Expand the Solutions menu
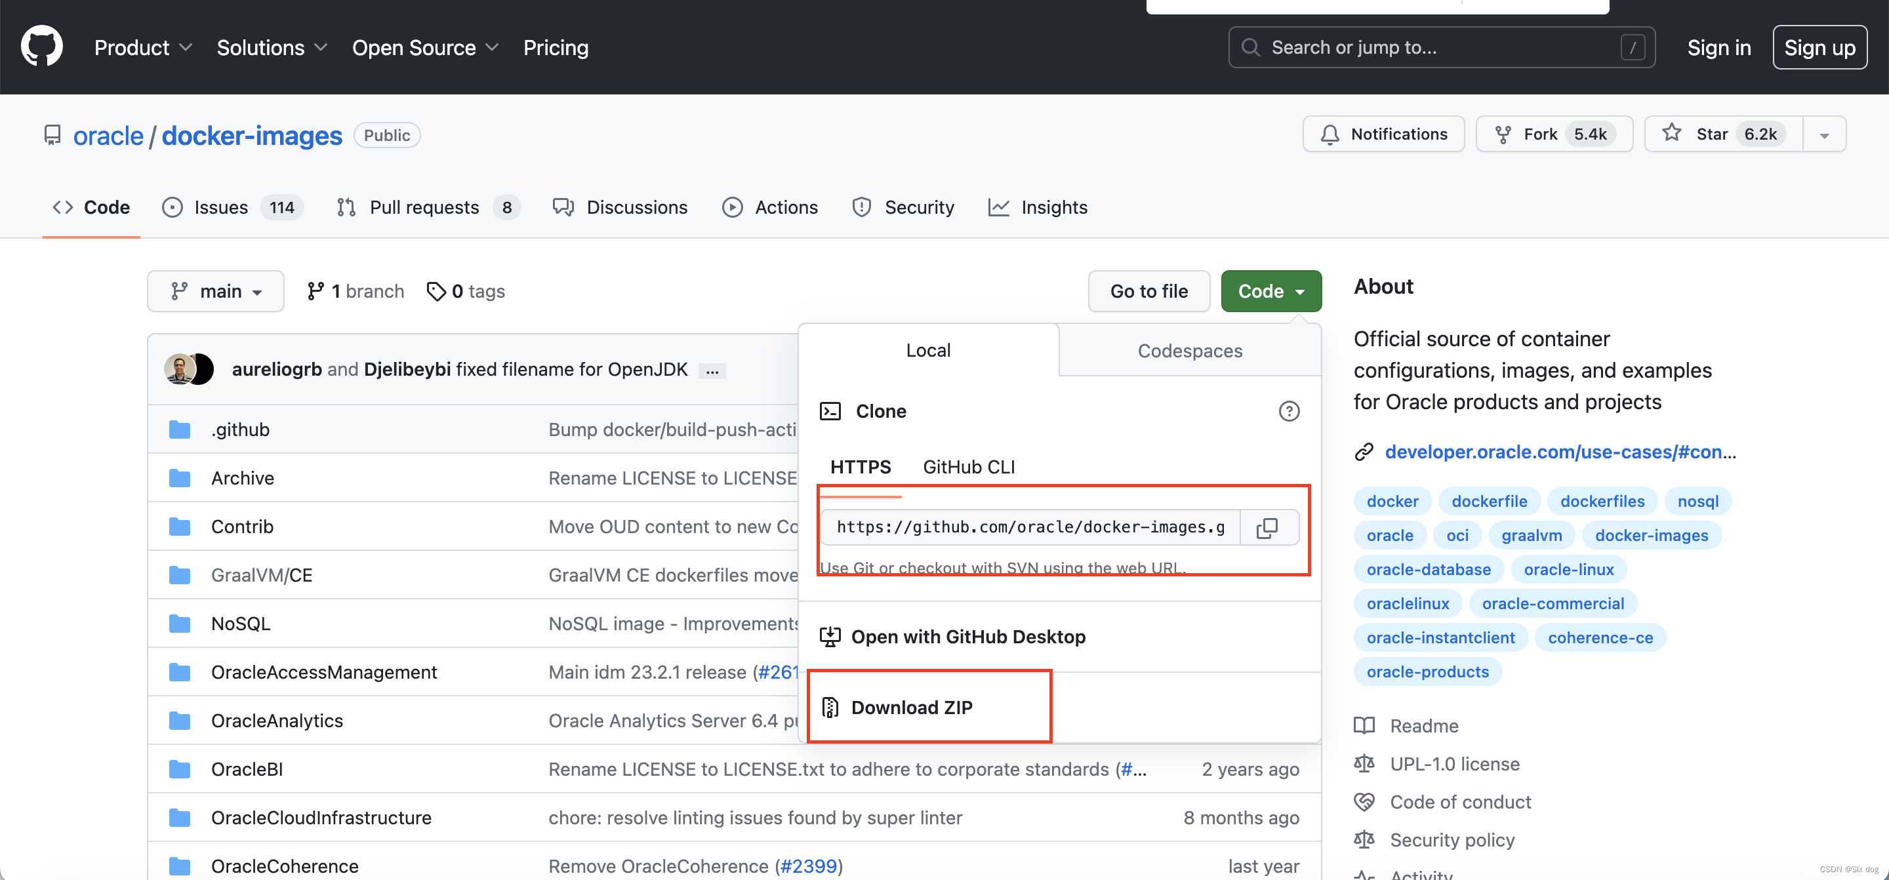The width and height of the screenshot is (1889, 880). [x=272, y=48]
